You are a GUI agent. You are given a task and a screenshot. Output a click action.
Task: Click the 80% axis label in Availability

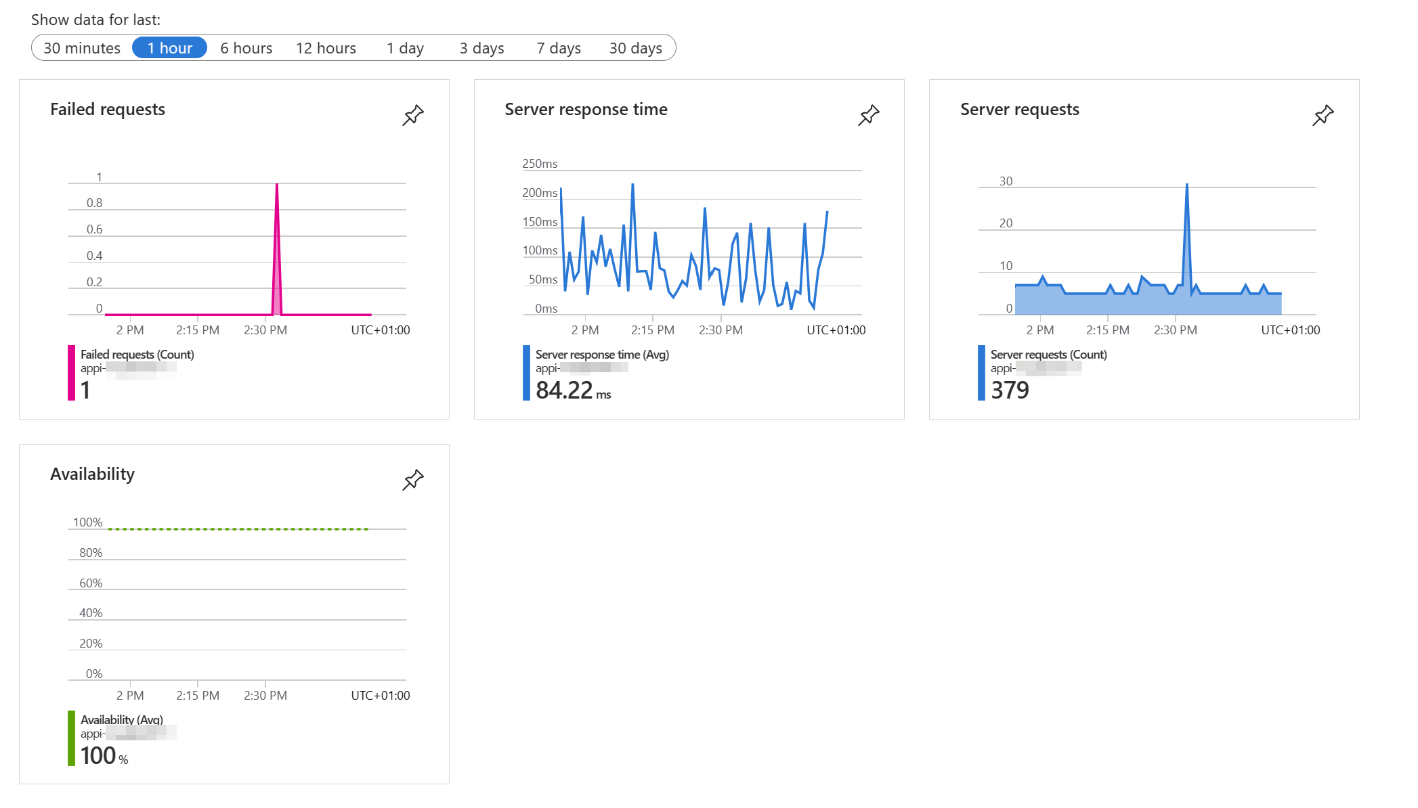pyautogui.click(x=91, y=553)
